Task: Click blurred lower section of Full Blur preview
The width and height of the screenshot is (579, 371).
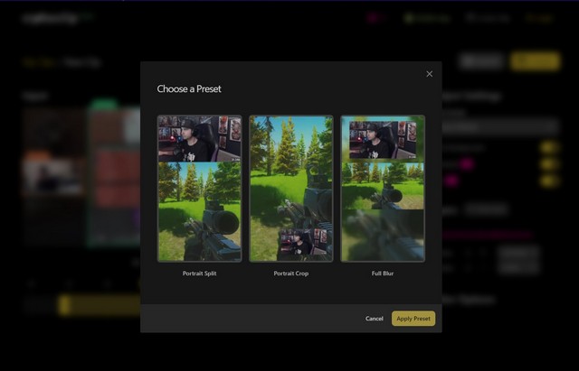Action: [x=383, y=235]
